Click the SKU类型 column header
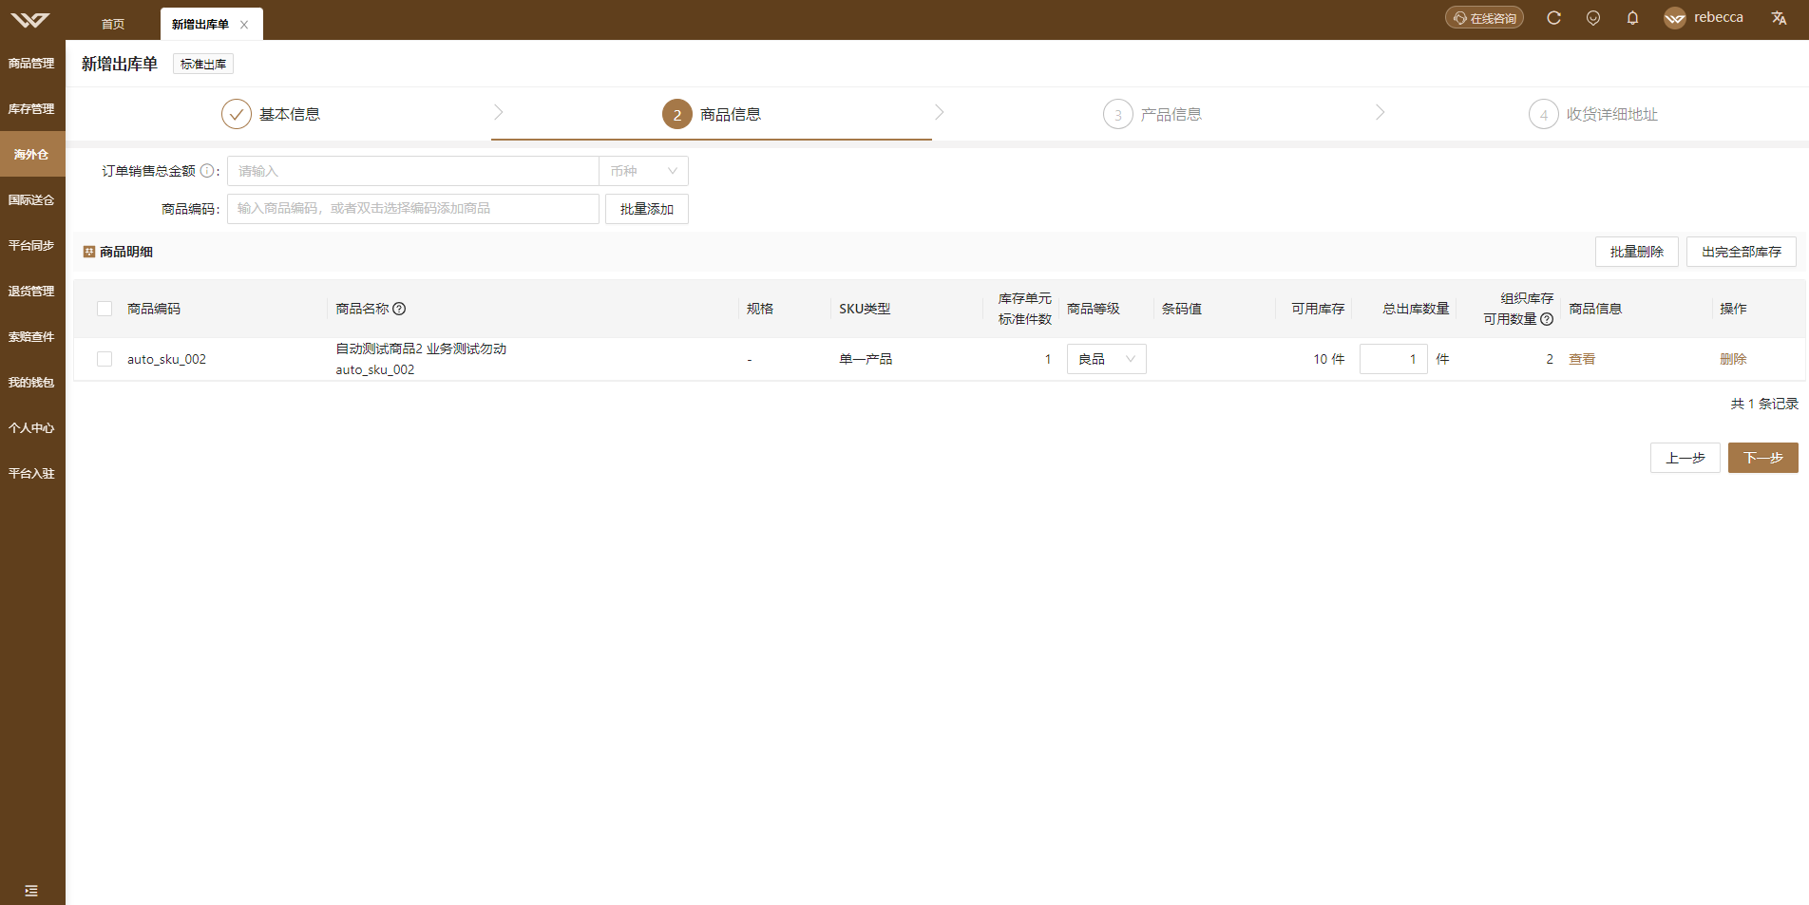This screenshot has height=905, width=1809. [x=865, y=309]
